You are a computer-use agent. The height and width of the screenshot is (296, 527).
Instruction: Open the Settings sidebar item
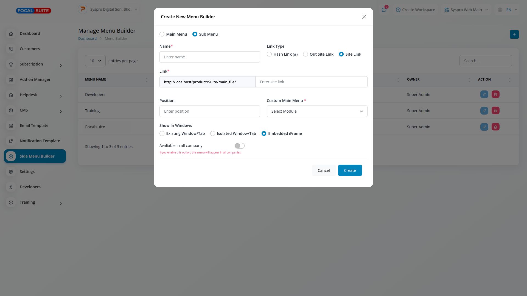[x=27, y=172]
